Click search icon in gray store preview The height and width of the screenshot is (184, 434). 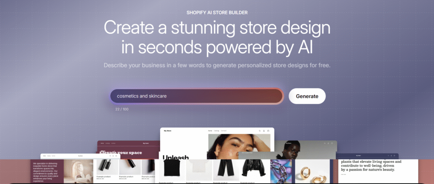pyautogui.click(x=324, y=143)
